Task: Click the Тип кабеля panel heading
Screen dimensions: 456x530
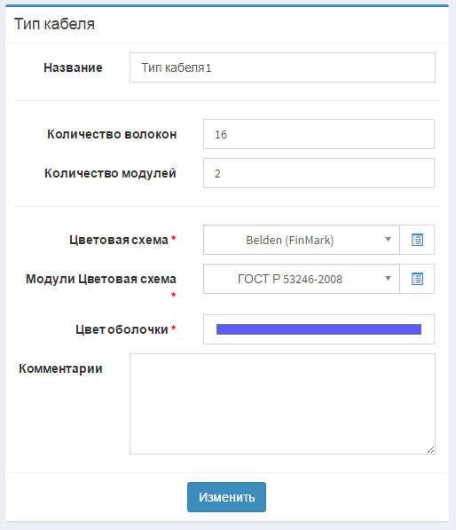Action: tap(54, 24)
